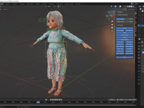This screenshot has width=144, height=108.
Task: Toggle snapping magnet icon
Action: click(58, 7)
